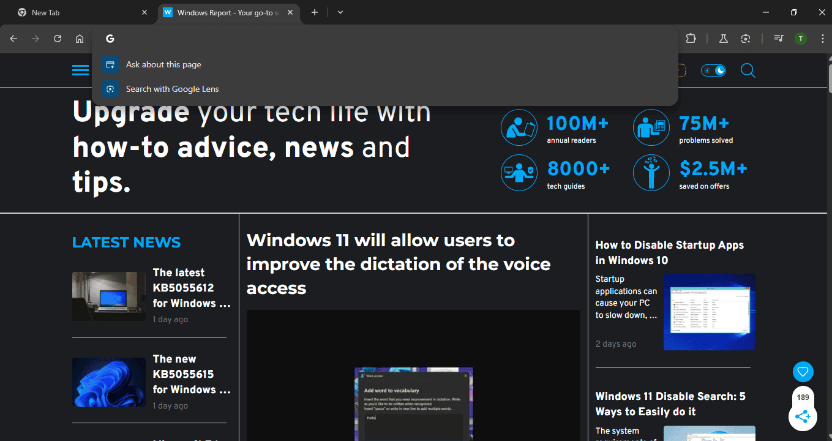Open the voice access dictation headline

[399, 264]
